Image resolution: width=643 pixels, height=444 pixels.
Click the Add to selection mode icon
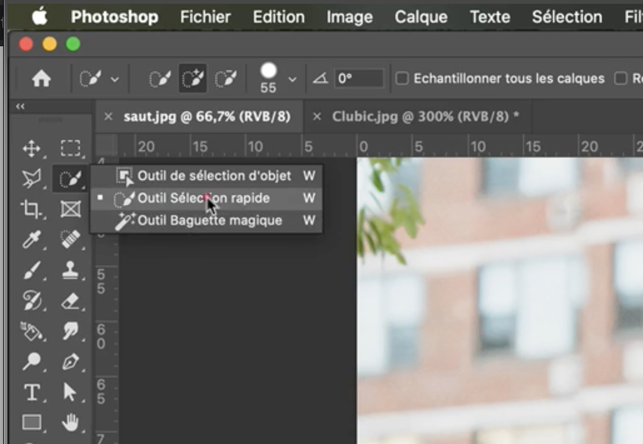(193, 79)
